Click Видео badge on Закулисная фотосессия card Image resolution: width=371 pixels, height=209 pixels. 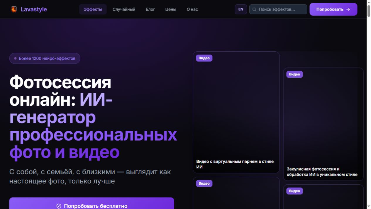coord(294,74)
